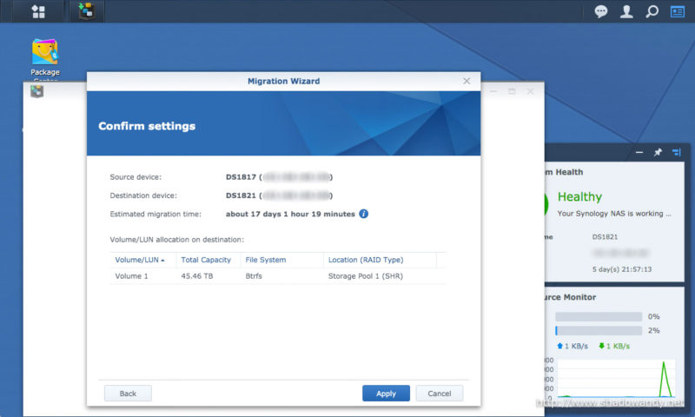This screenshot has width=695, height=417.
Task: Toggle the widgets panel icon
Action: click(x=677, y=11)
